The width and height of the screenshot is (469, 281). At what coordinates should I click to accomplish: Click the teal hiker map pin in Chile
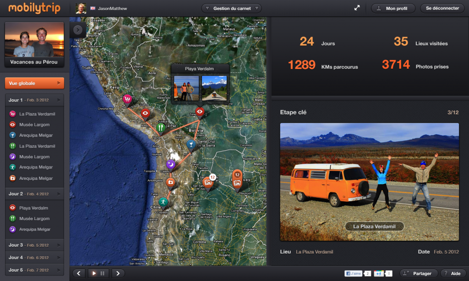pyautogui.click(x=163, y=203)
